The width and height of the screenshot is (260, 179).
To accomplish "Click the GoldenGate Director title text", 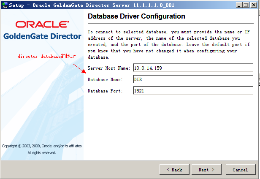I will [x=42, y=36].
